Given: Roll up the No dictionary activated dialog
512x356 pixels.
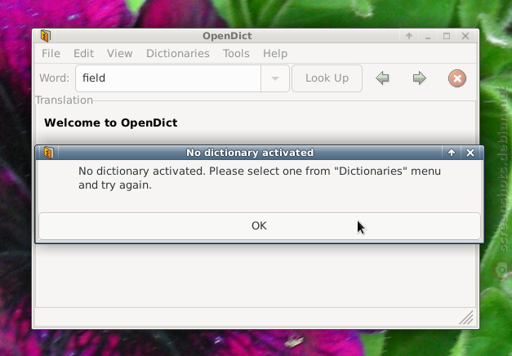Looking at the screenshot, I should point(452,153).
